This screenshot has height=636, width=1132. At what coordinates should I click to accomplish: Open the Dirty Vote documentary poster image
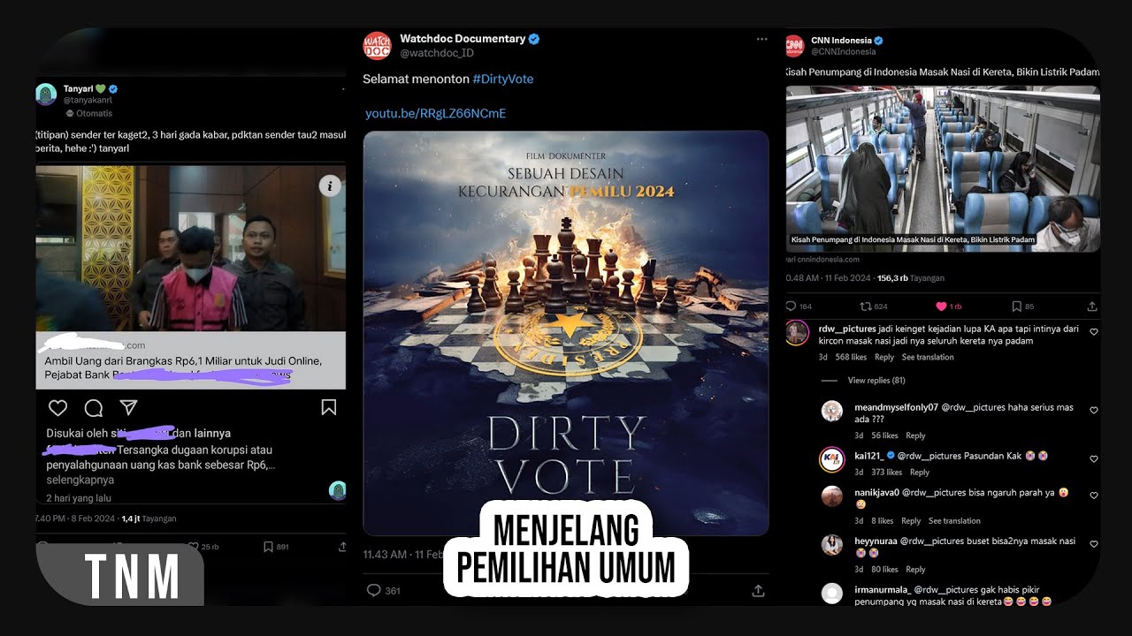coord(566,333)
